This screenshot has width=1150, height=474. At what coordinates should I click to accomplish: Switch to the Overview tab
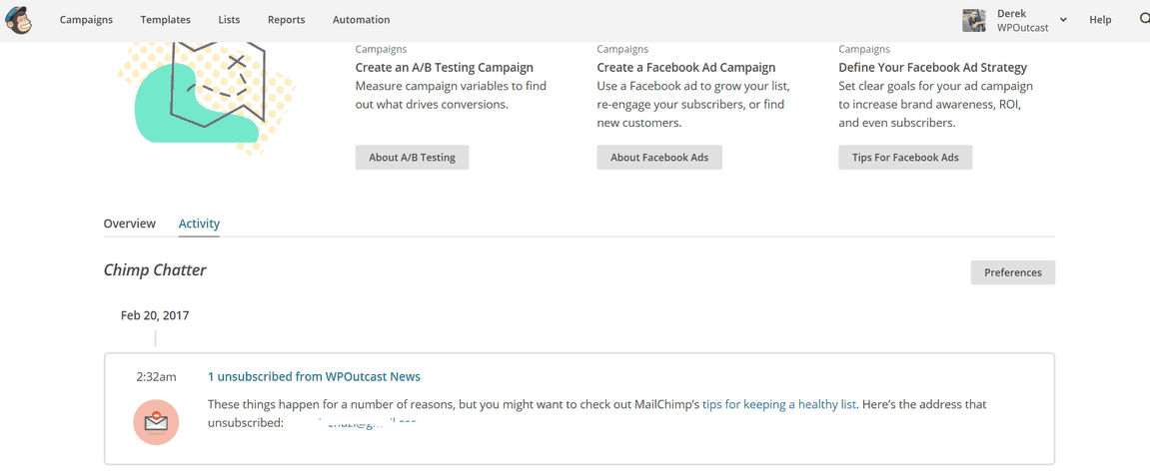130,224
